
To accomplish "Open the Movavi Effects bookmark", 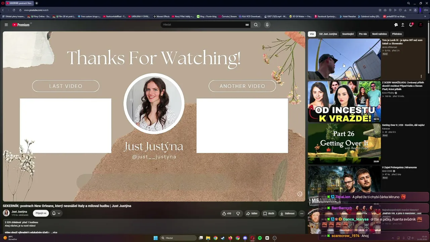I will (162, 16).
